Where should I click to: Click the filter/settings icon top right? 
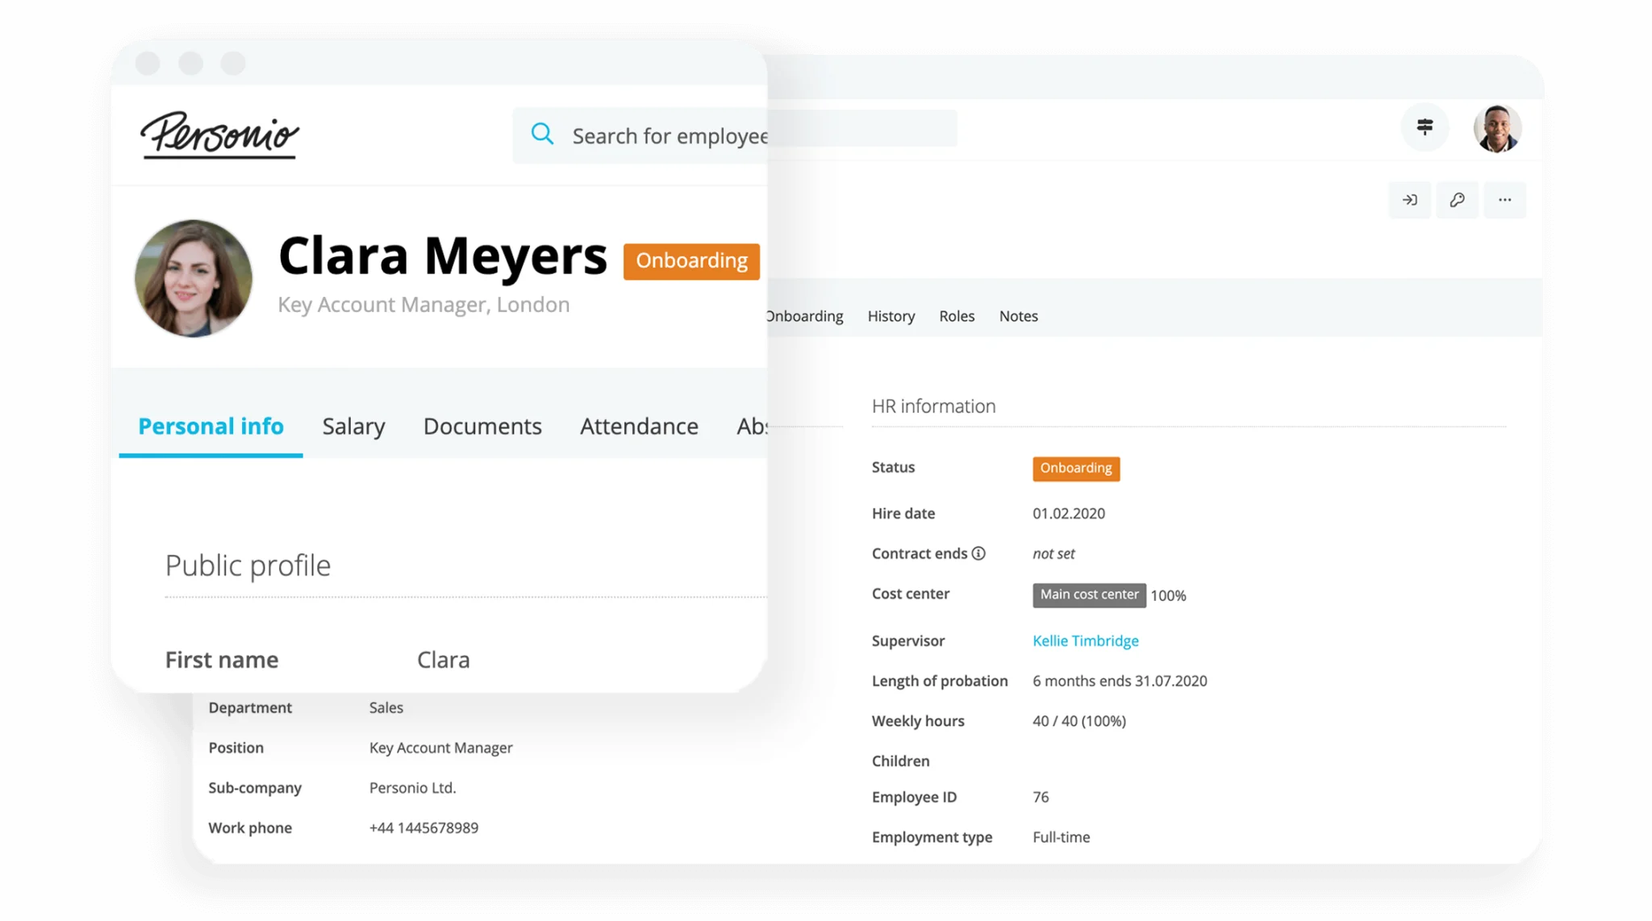pyautogui.click(x=1424, y=127)
